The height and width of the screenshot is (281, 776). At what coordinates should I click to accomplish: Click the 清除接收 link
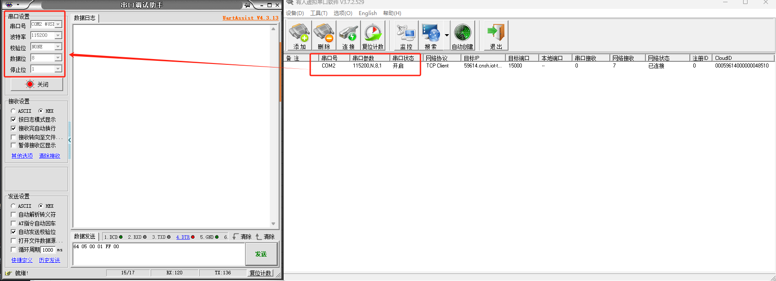[49, 156]
